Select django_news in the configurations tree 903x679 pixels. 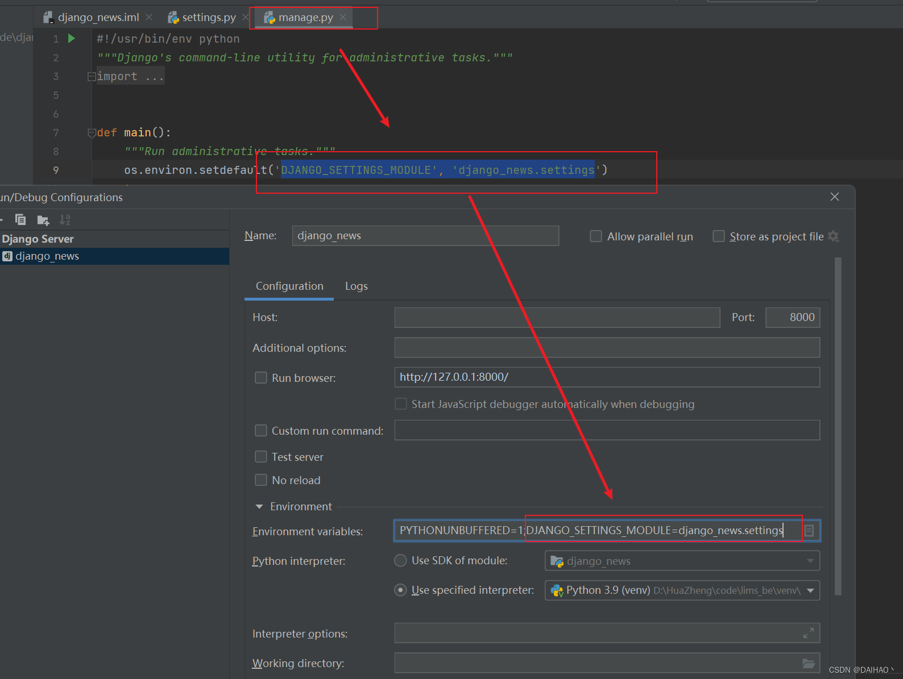click(x=114, y=256)
